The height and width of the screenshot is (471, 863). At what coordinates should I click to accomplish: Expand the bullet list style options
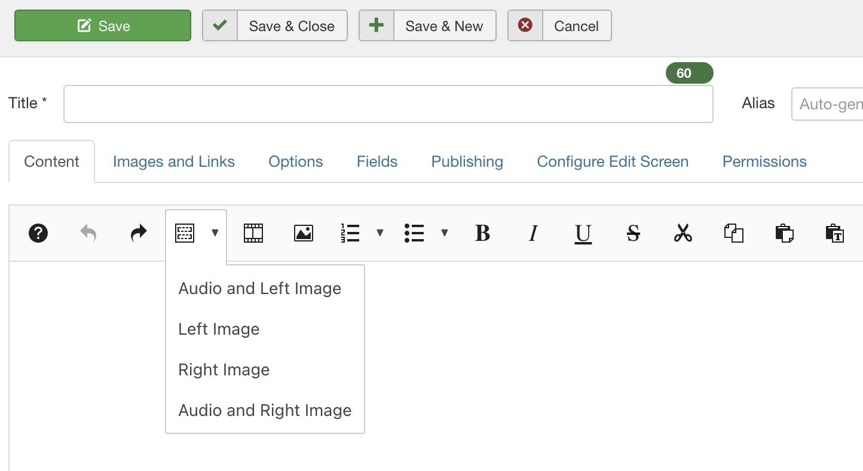point(445,233)
